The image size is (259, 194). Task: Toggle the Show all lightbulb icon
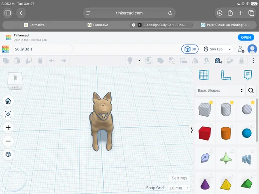click(130, 61)
